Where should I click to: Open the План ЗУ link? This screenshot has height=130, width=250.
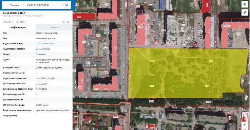[8, 22]
